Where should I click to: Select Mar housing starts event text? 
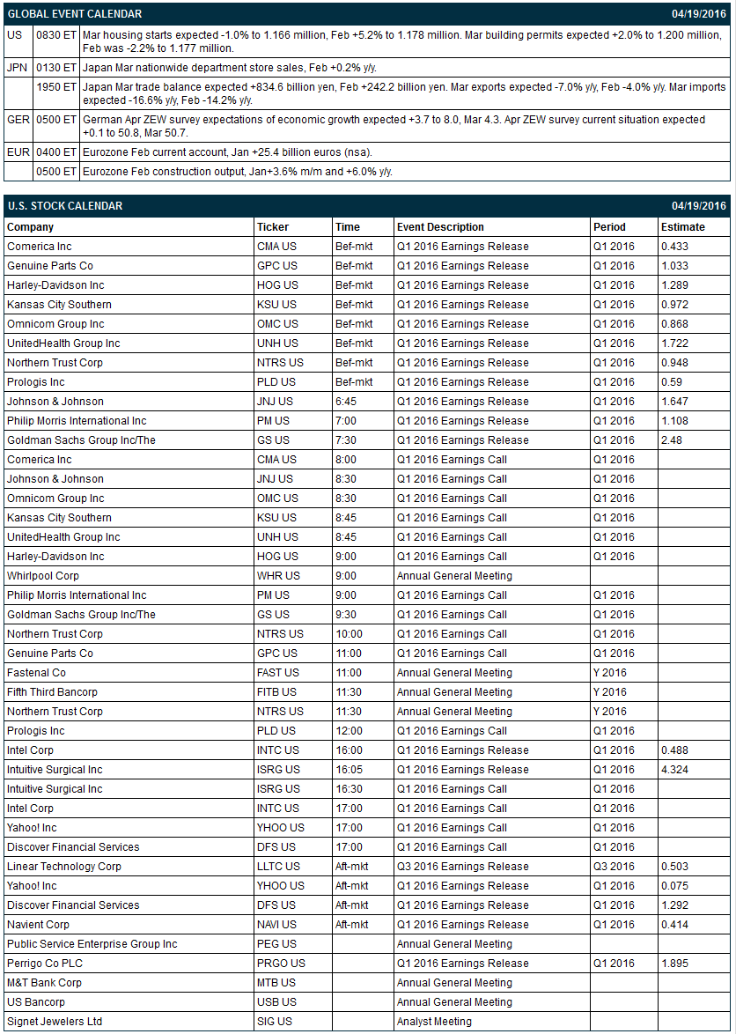coord(402,41)
